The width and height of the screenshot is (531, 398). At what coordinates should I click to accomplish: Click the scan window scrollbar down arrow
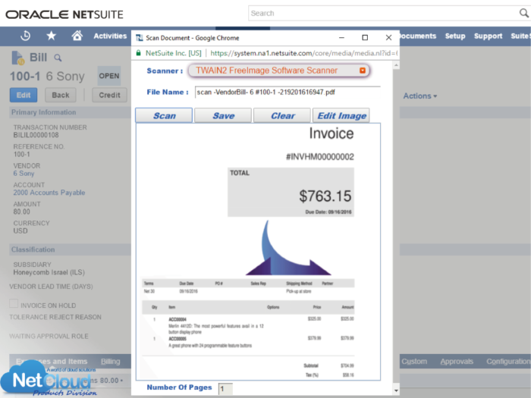(396, 390)
